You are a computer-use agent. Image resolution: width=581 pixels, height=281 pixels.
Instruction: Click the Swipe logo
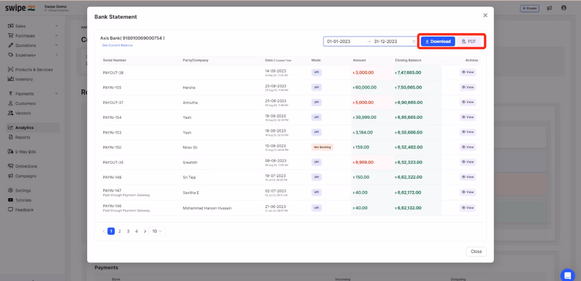[20, 8]
